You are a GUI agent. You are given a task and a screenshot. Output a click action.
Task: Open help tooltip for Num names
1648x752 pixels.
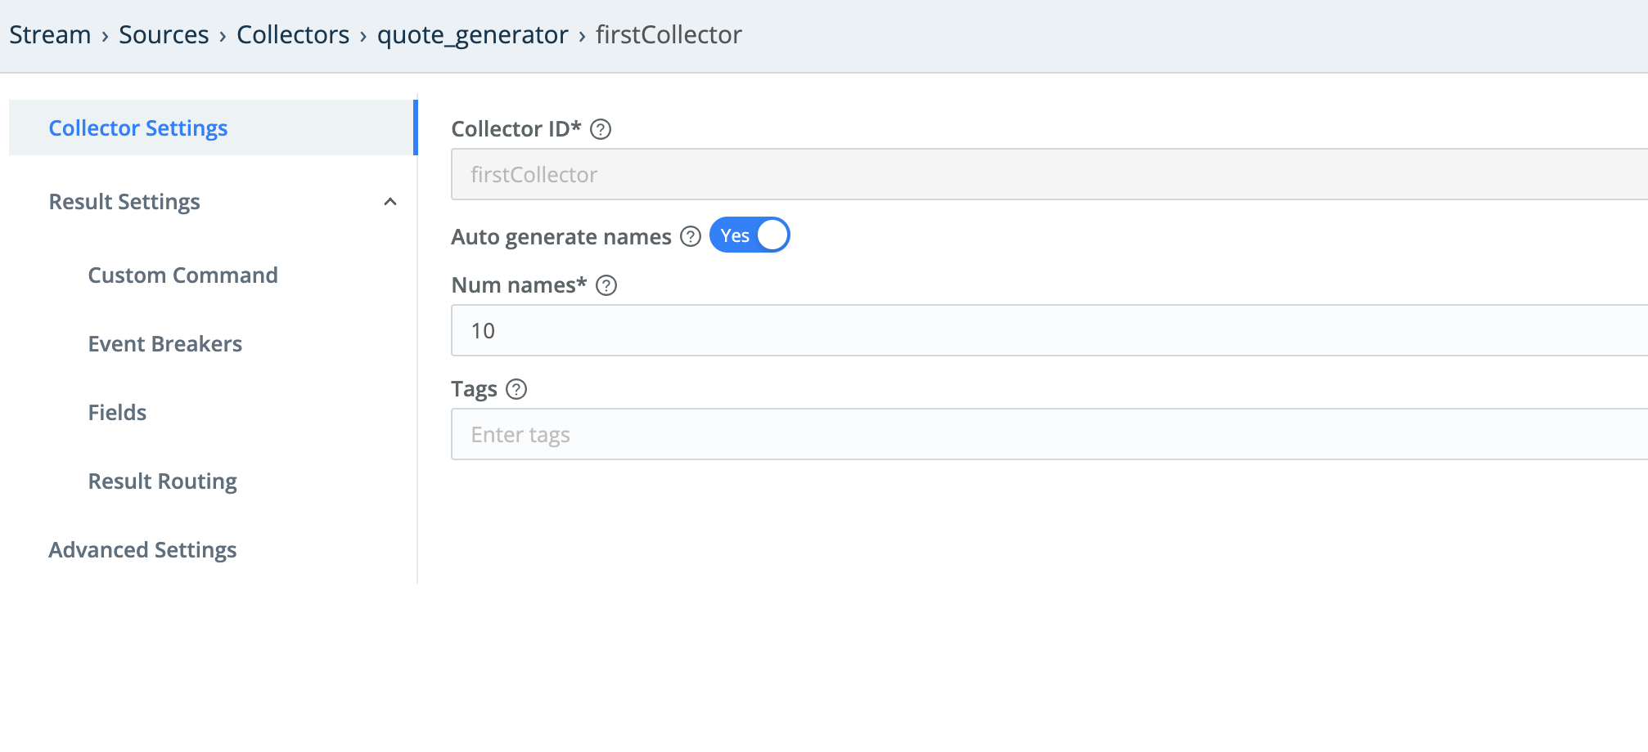click(x=606, y=285)
